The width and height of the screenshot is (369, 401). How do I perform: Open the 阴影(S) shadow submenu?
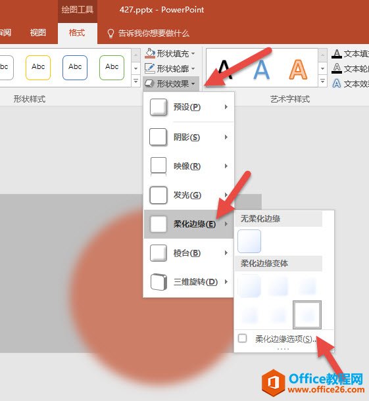pyautogui.click(x=189, y=137)
